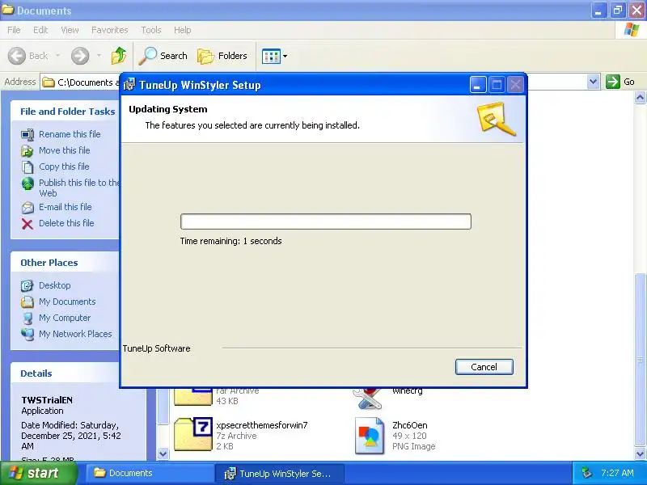Click the E-mail envelope icon

27,208
